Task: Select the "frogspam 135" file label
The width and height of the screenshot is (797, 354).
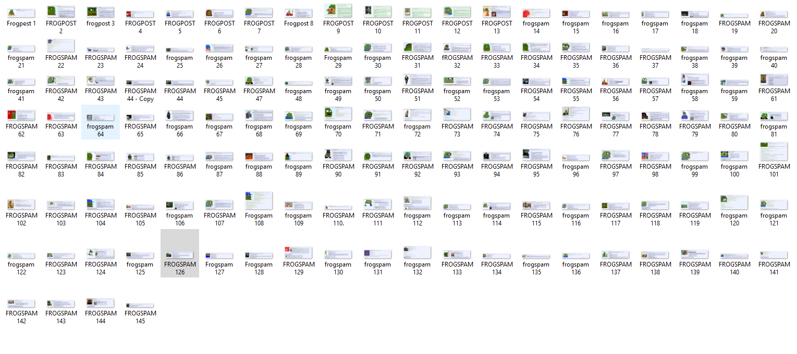Action: [536, 269]
